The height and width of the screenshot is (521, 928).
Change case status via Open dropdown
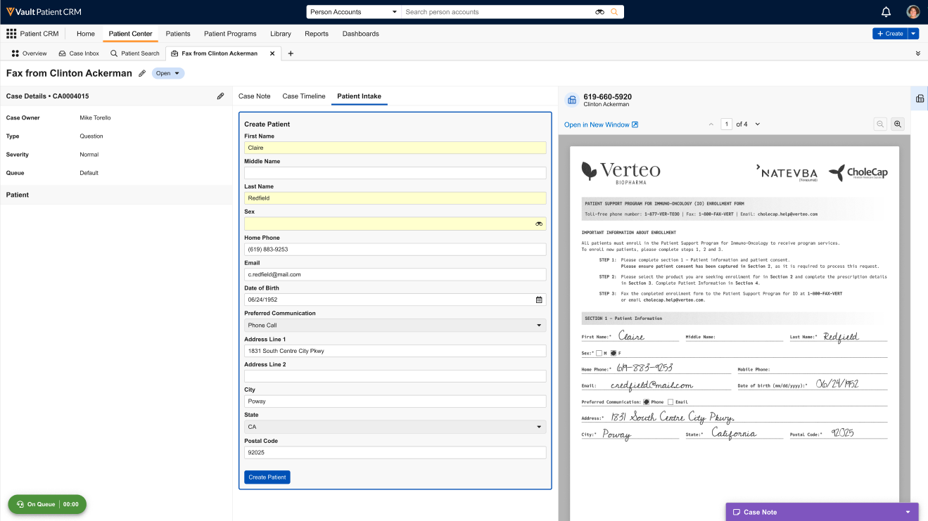(x=168, y=73)
